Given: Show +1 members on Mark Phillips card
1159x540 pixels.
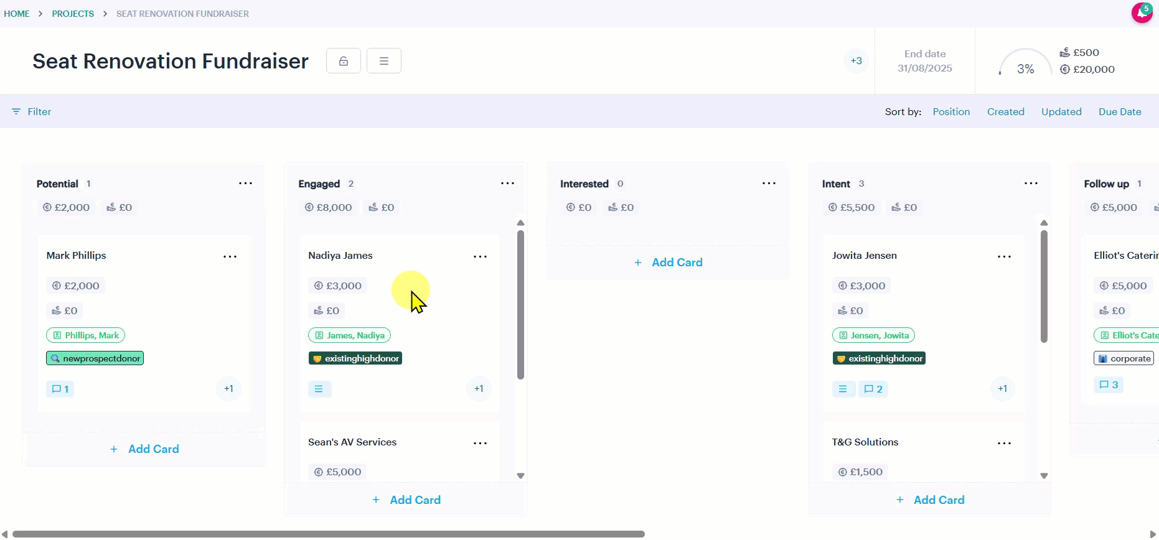Looking at the screenshot, I should tap(228, 389).
